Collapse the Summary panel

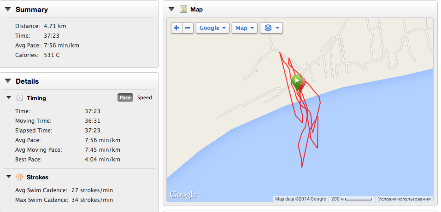pos(8,9)
